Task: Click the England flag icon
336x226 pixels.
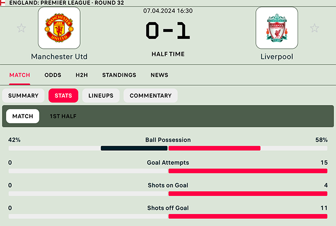Action: point(2,3)
